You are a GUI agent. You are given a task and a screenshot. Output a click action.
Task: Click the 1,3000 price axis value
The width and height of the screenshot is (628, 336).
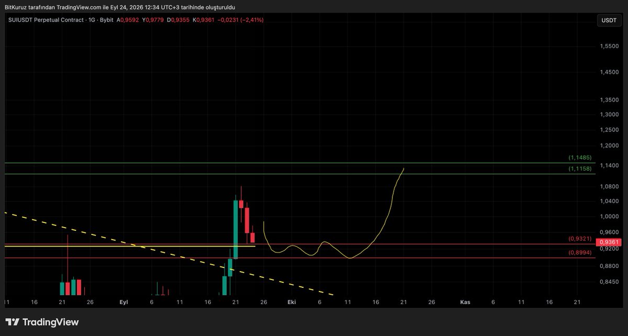click(x=609, y=115)
